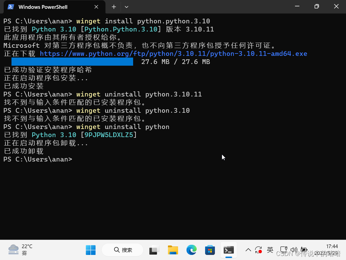Open the weather widget showing 22°C
This screenshot has height=260, width=346.
(x=20, y=250)
